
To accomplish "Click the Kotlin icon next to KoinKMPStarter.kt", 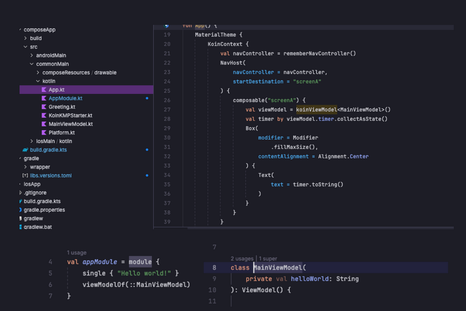I will pyautogui.click(x=44, y=115).
